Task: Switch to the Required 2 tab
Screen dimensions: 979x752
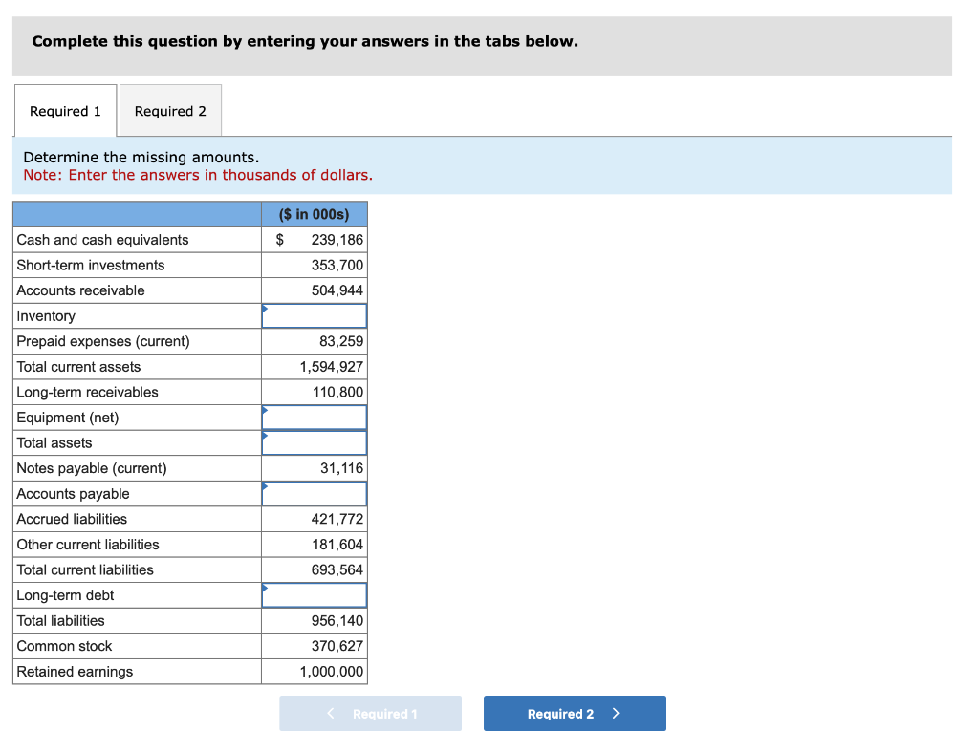Action: tap(170, 110)
